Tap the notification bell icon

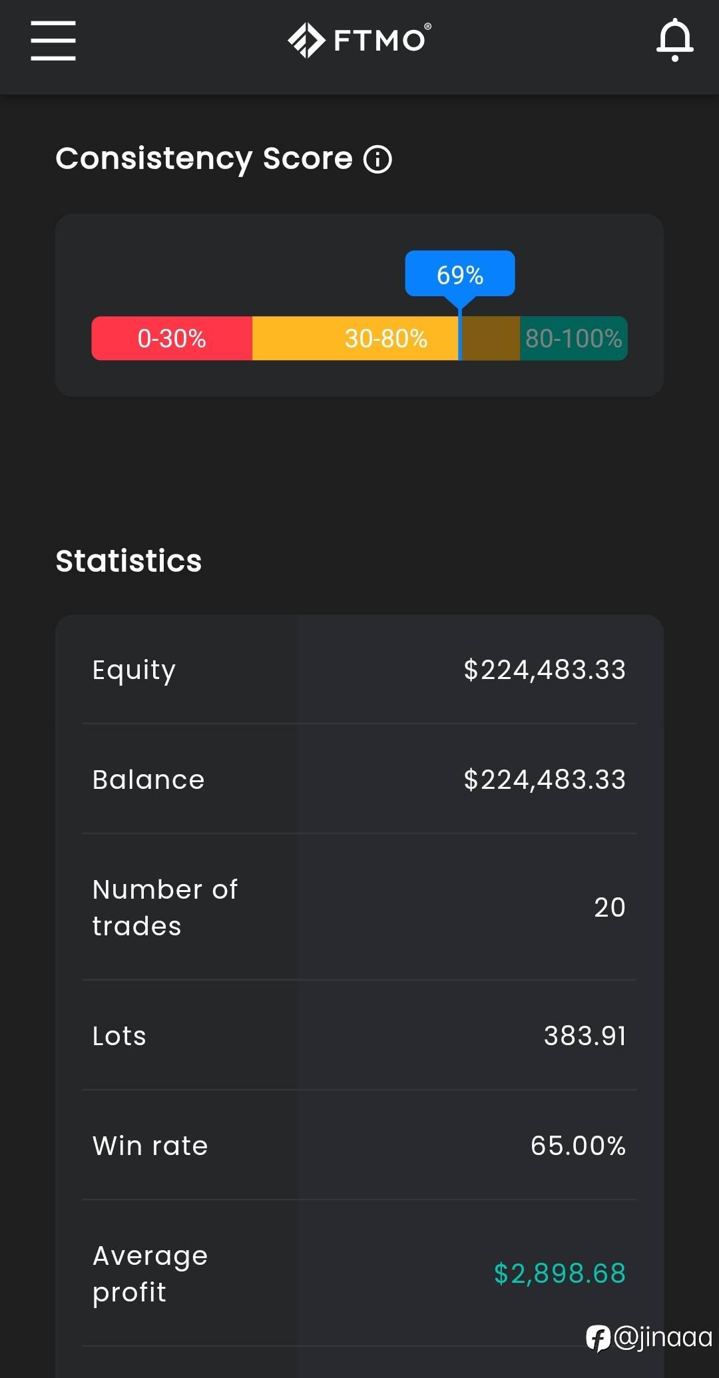point(675,40)
